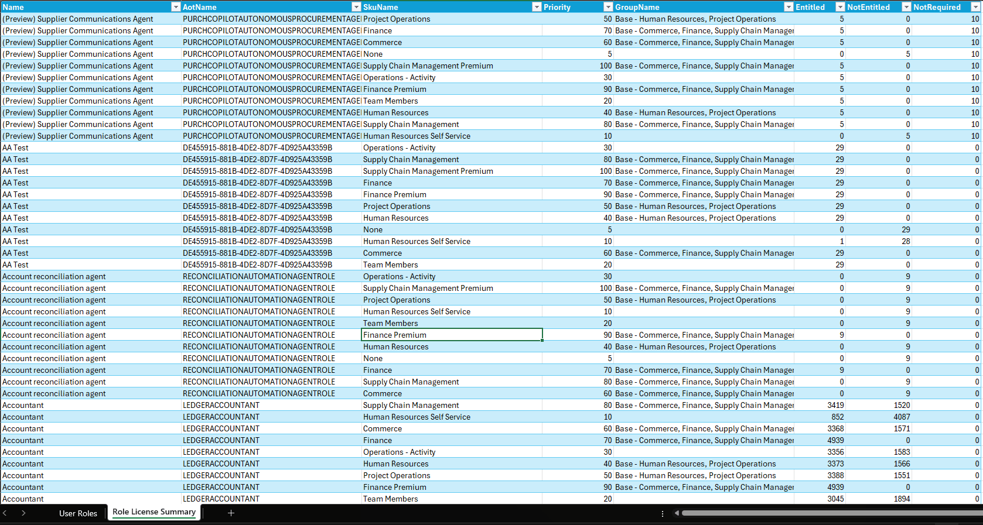Screen dimensions: 983x525
Task: Expand the SkuName filter dropdown
Action: [x=536, y=7]
